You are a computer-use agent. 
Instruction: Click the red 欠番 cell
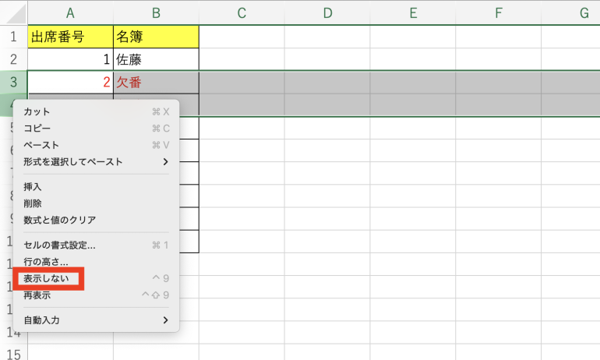point(156,82)
